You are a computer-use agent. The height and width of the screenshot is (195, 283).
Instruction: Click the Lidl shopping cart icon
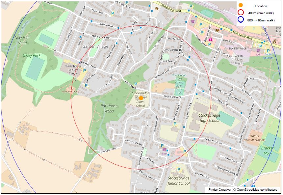(258, 50)
